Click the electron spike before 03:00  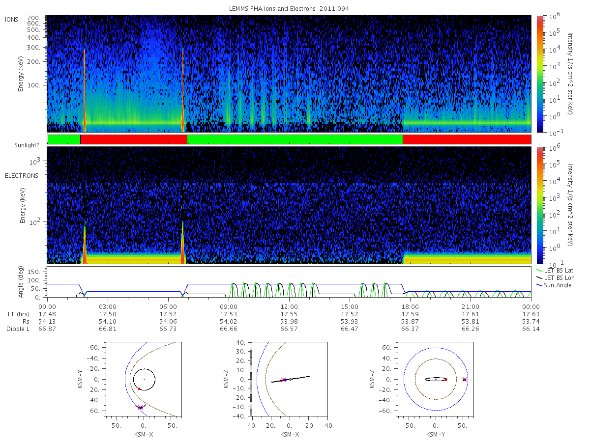(85, 243)
